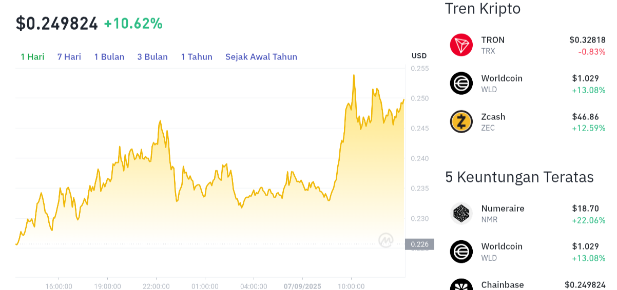Click the 07/09/2025 date marker on axis
Screen dimensions: 617x290
tap(302, 286)
